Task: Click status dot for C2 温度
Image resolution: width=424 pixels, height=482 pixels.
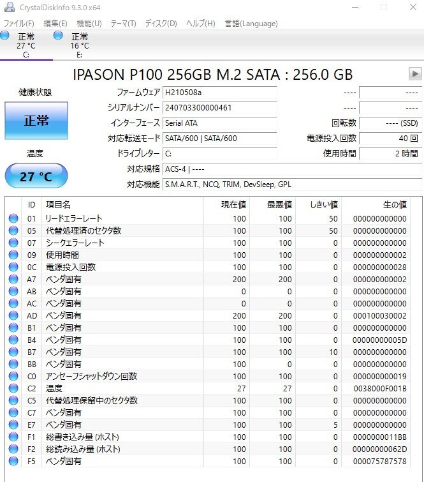Action: tap(13, 389)
